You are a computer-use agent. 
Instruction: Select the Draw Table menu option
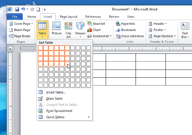click(x=64, y=99)
